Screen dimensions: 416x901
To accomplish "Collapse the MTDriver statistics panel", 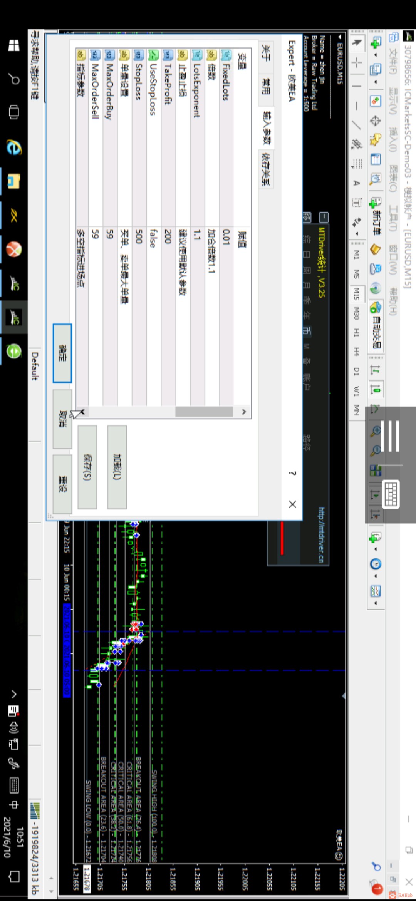I will point(324,217).
